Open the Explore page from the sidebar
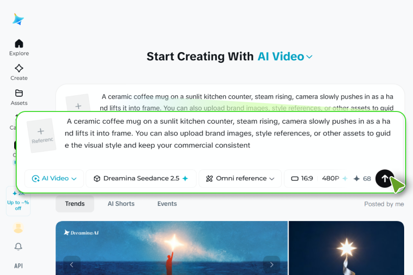This screenshot has width=413, height=275. 19,47
